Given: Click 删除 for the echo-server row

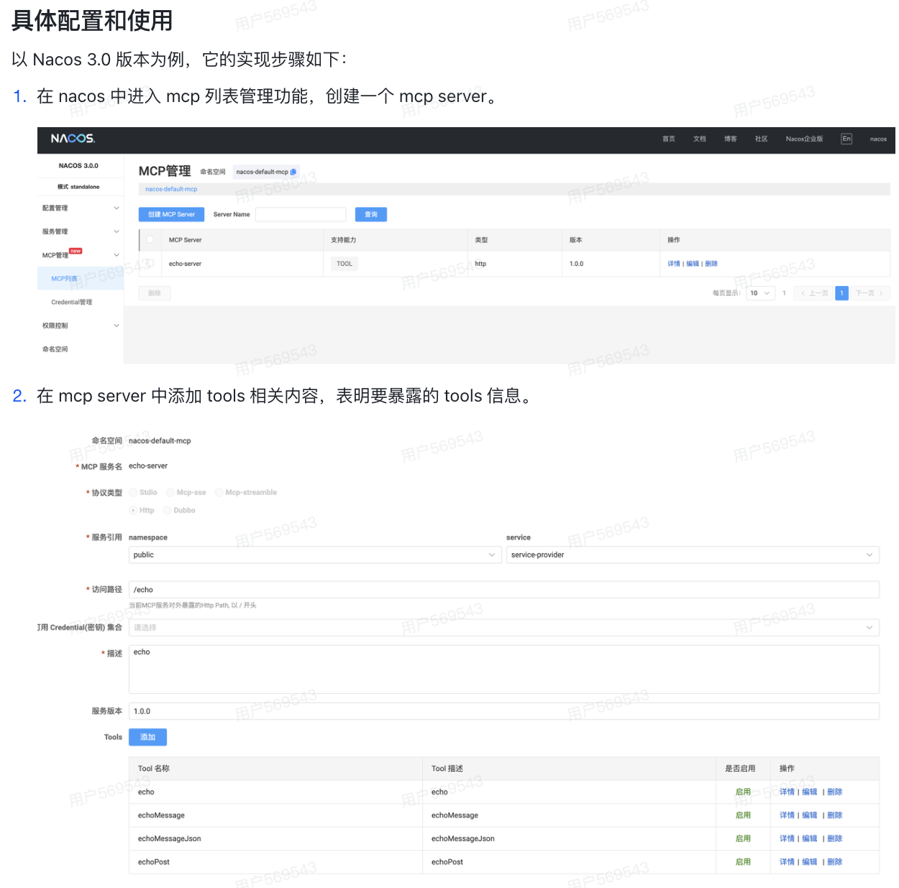Looking at the screenshot, I should pos(711,264).
